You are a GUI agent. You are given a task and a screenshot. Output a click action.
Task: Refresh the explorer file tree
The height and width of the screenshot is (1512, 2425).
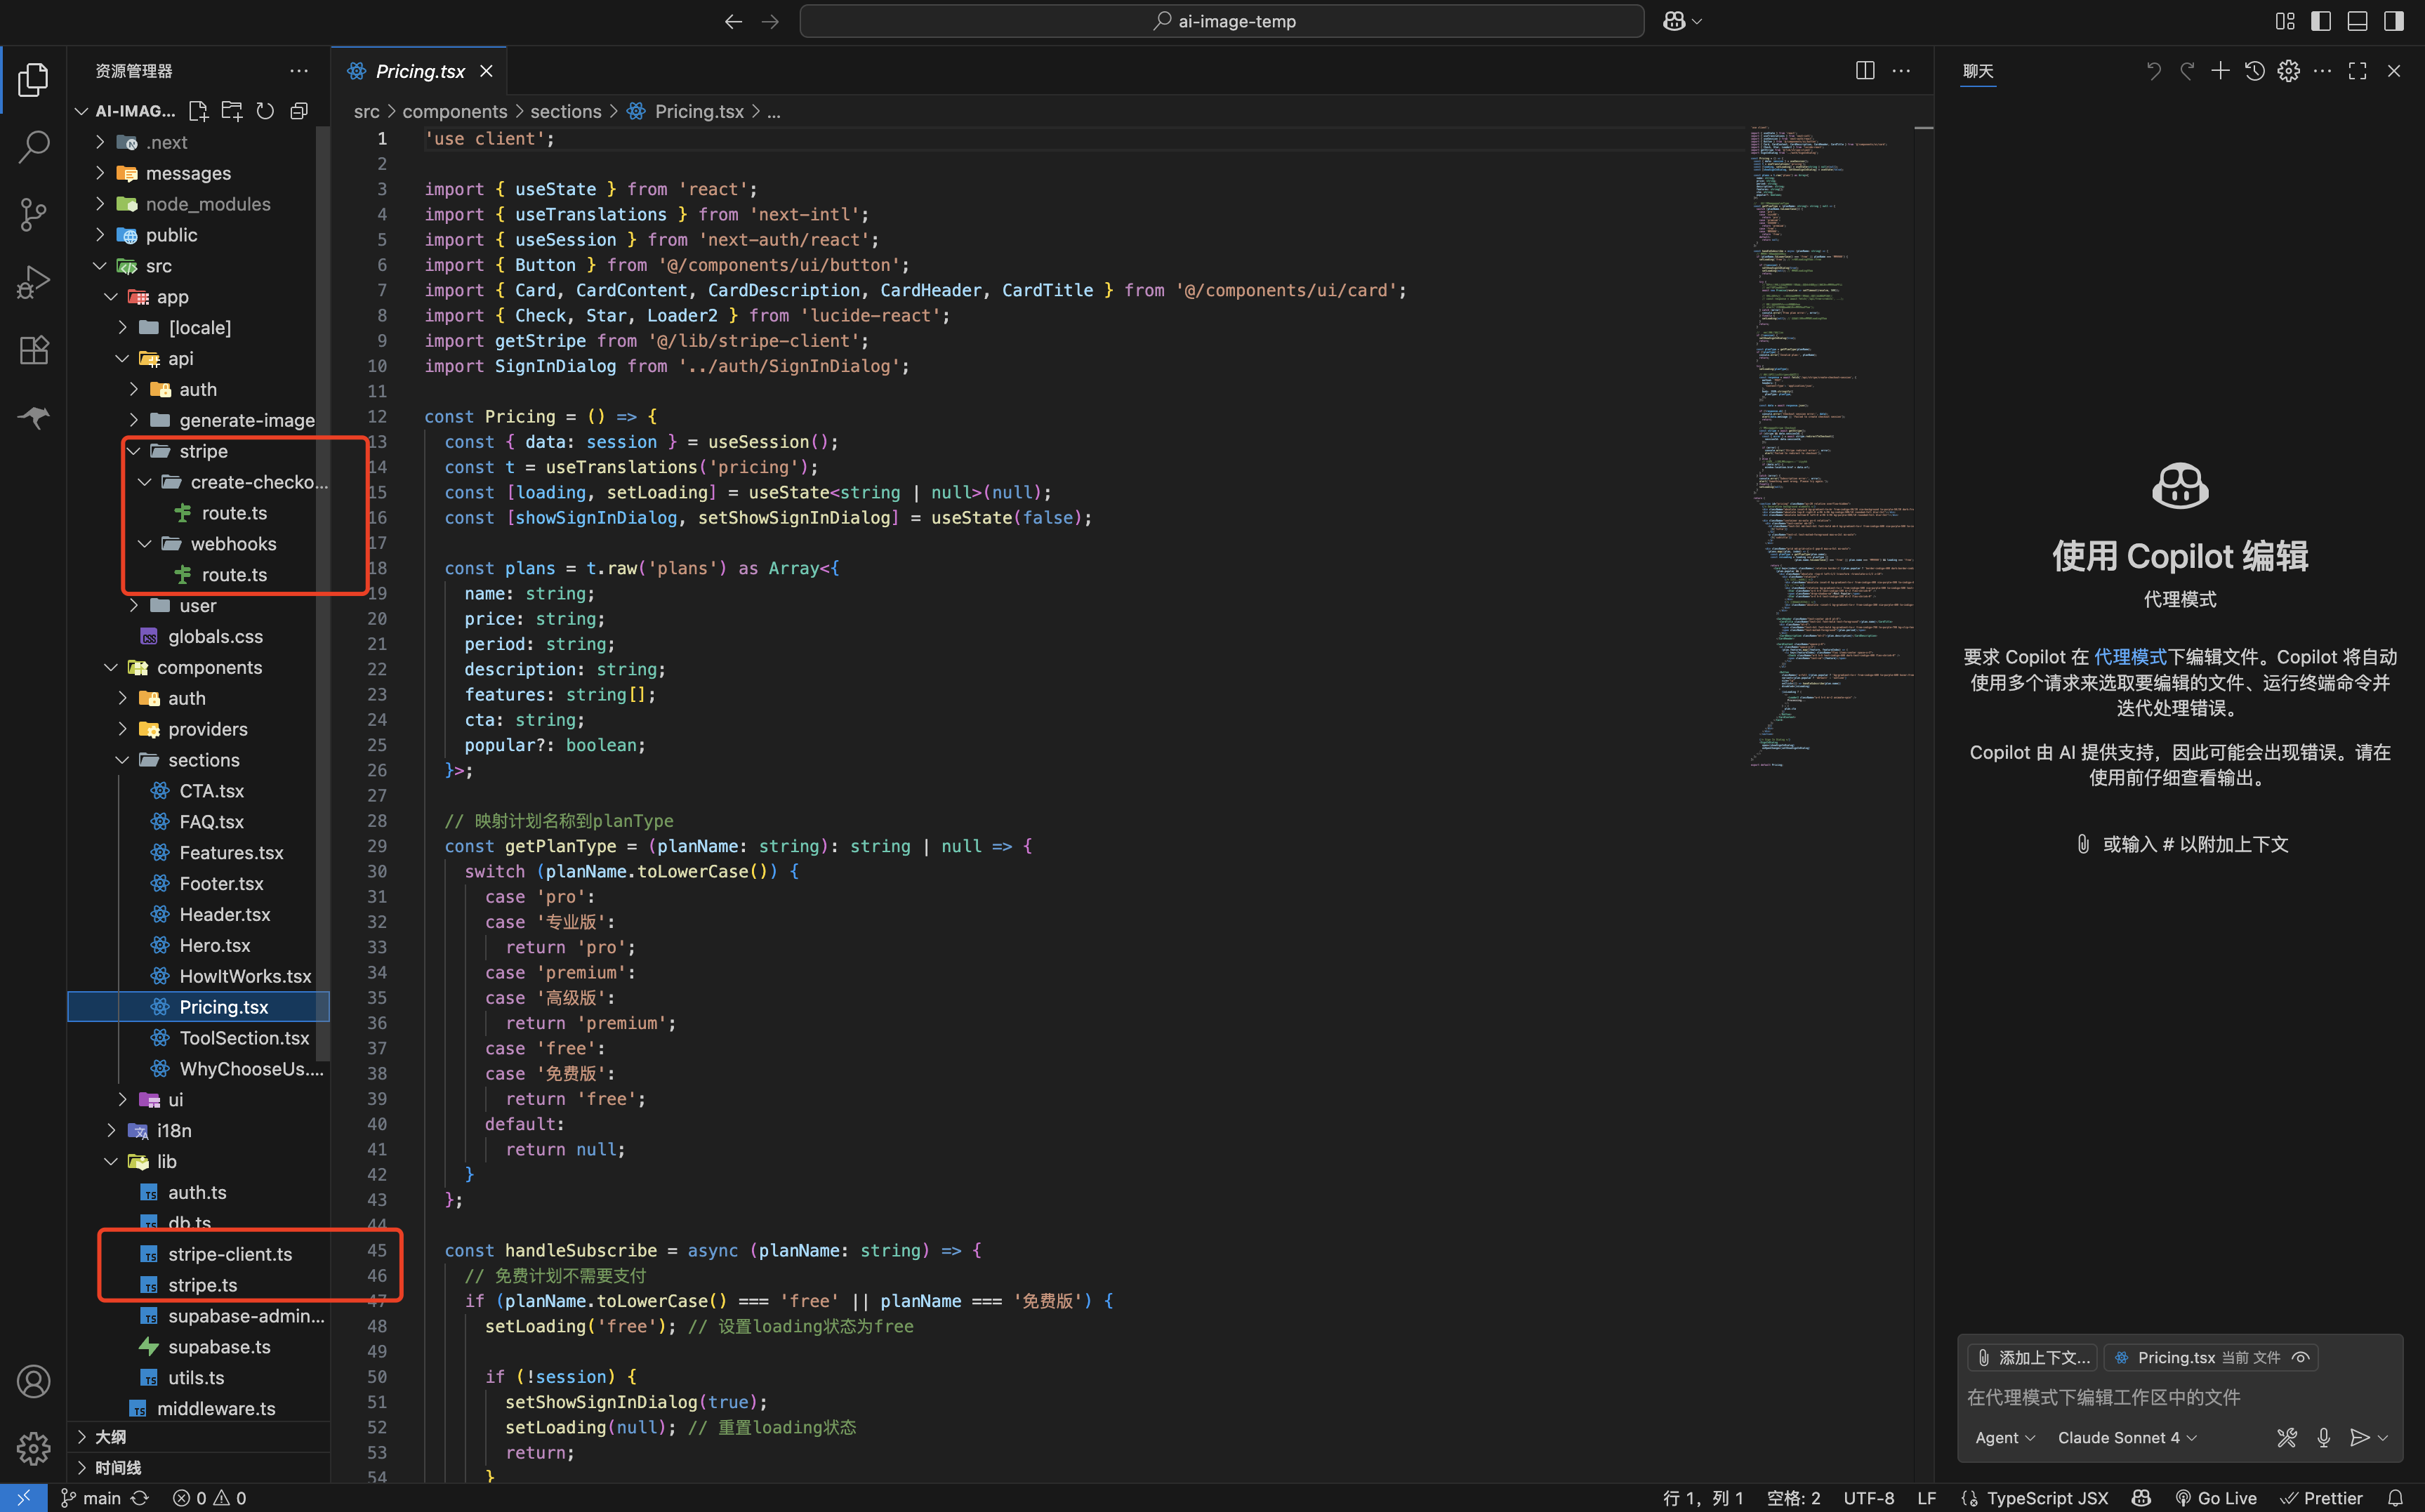click(x=265, y=111)
